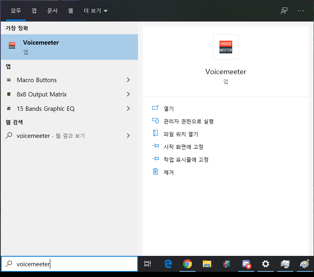314x277 pixels.
Task: Click the Macro Buttons app icon
Action: 9,80
